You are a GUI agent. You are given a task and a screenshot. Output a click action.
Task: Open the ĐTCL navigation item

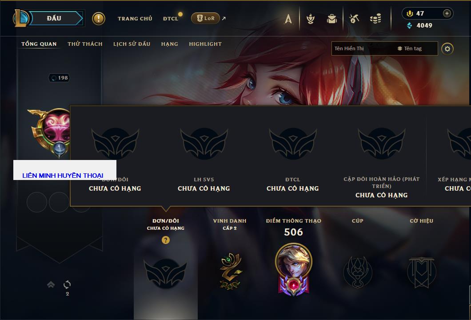tap(171, 19)
